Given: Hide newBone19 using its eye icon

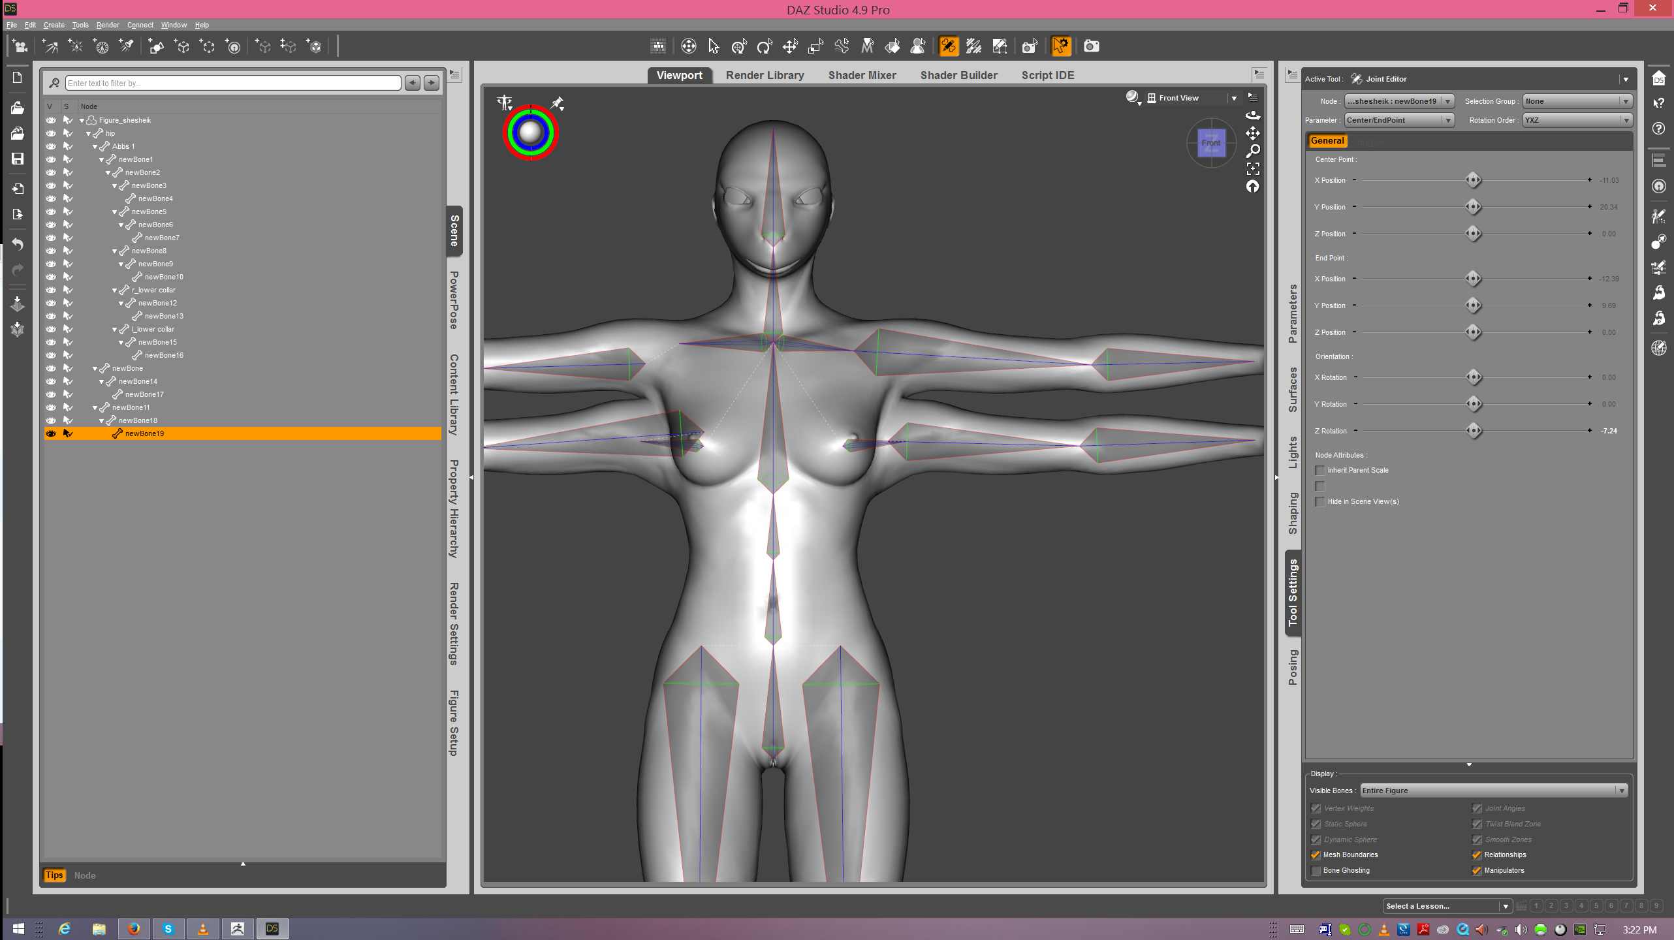Looking at the screenshot, I should [x=51, y=433].
